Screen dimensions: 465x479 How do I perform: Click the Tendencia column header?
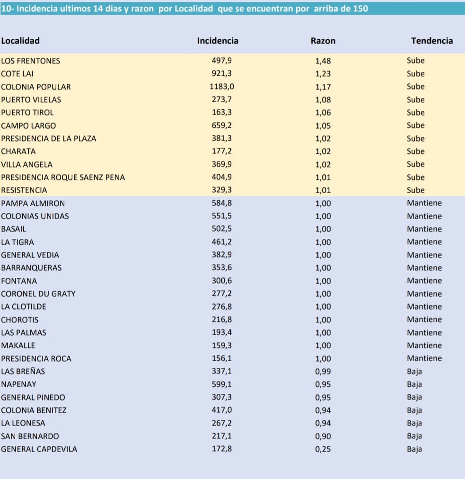pyautogui.click(x=432, y=41)
